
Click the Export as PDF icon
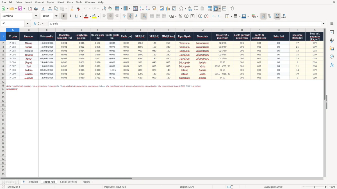tap(30, 9)
